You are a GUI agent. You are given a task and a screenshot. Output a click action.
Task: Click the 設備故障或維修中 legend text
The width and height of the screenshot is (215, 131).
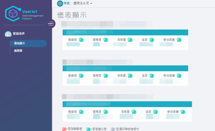[128, 129]
